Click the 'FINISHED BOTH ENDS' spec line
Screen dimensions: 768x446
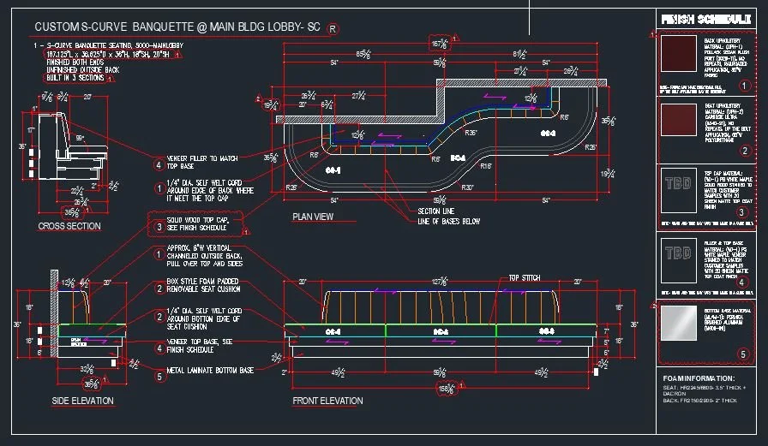tap(75, 62)
